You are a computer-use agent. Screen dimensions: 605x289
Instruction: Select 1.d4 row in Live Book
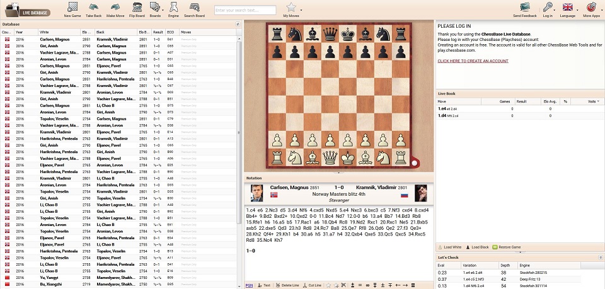(x=520, y=116)
